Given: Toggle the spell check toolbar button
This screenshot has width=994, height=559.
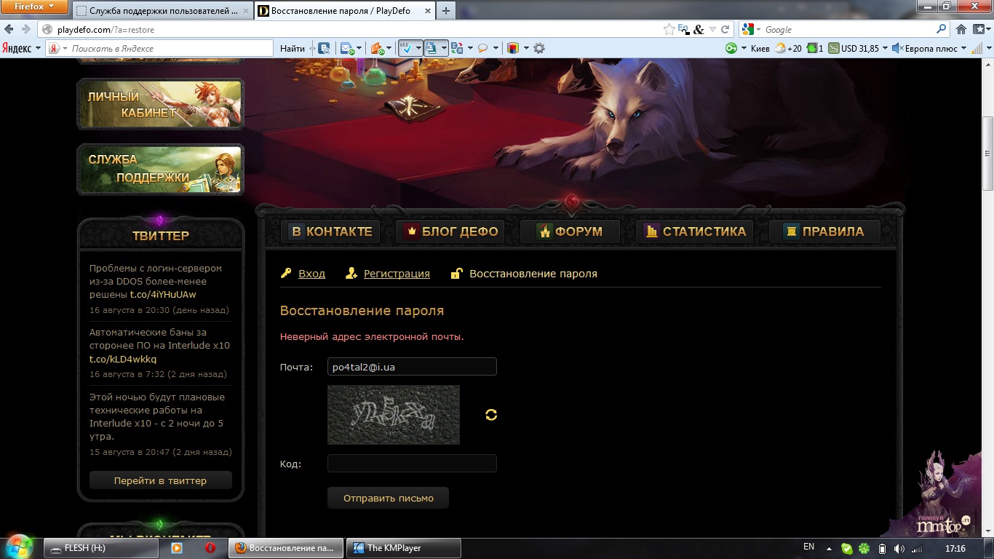Looking at the screenshot, I should coord(410,49).
